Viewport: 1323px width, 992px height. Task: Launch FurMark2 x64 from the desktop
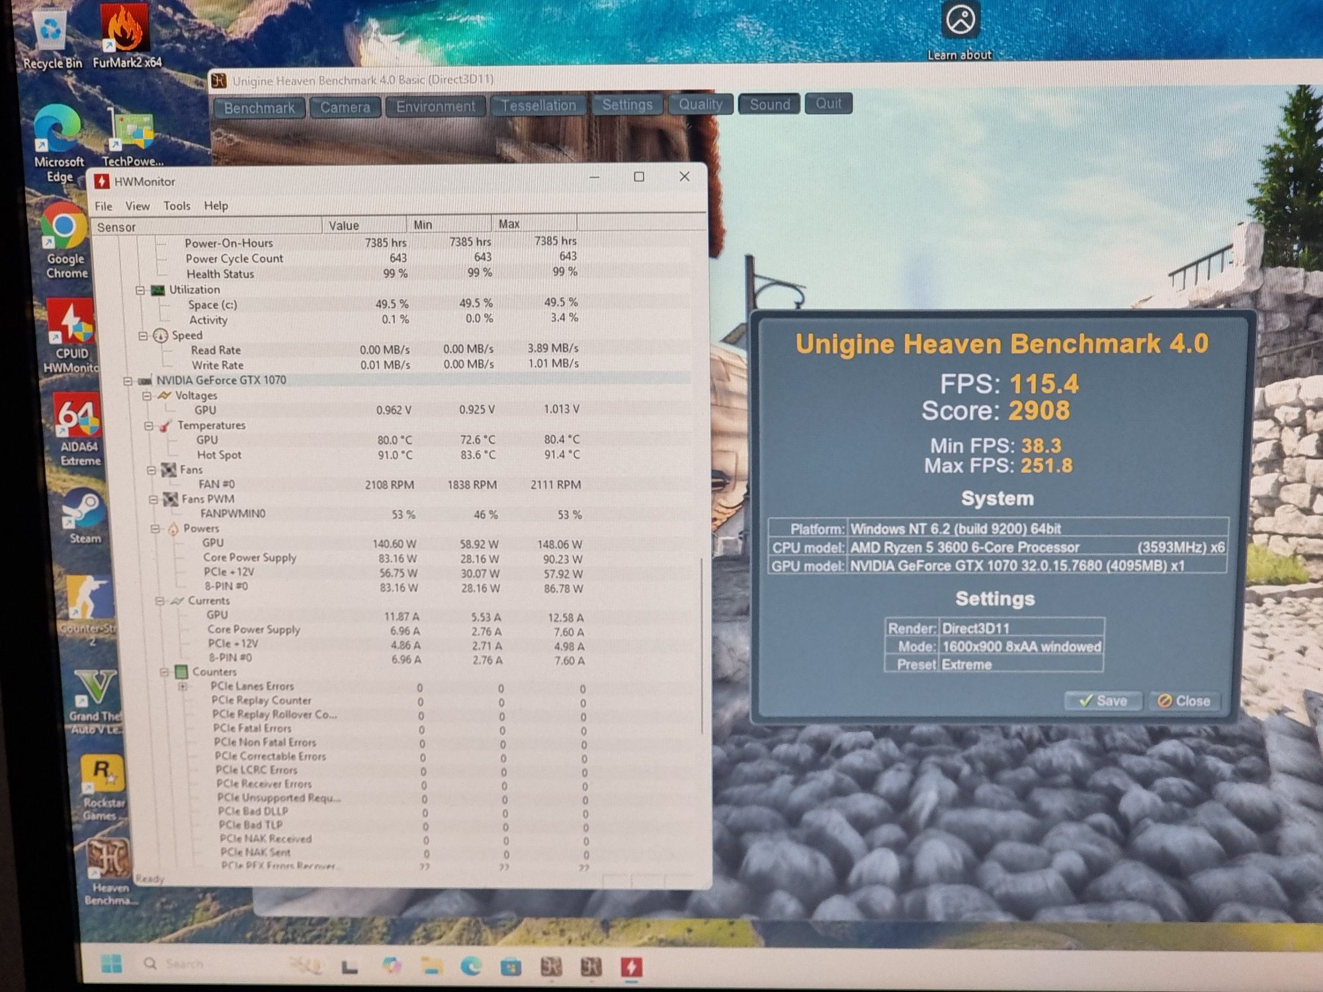tap(126, 36)
